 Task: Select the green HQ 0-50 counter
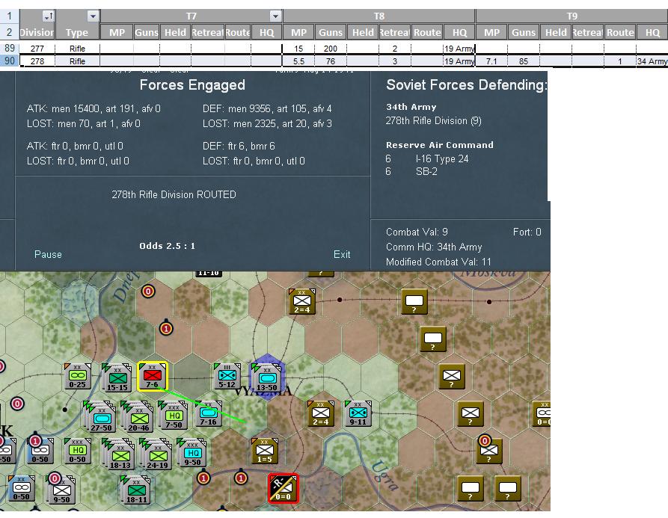pyautogui.click(x=78, y=451)
